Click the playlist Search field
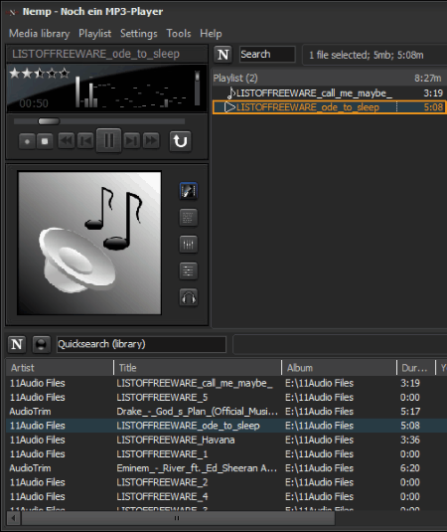 click(x=267, y=55)
